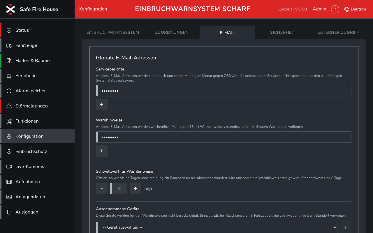Focus the Warnhinweise email input field
Viewport: 373px width, 233px height.
[x=224, y=137]
